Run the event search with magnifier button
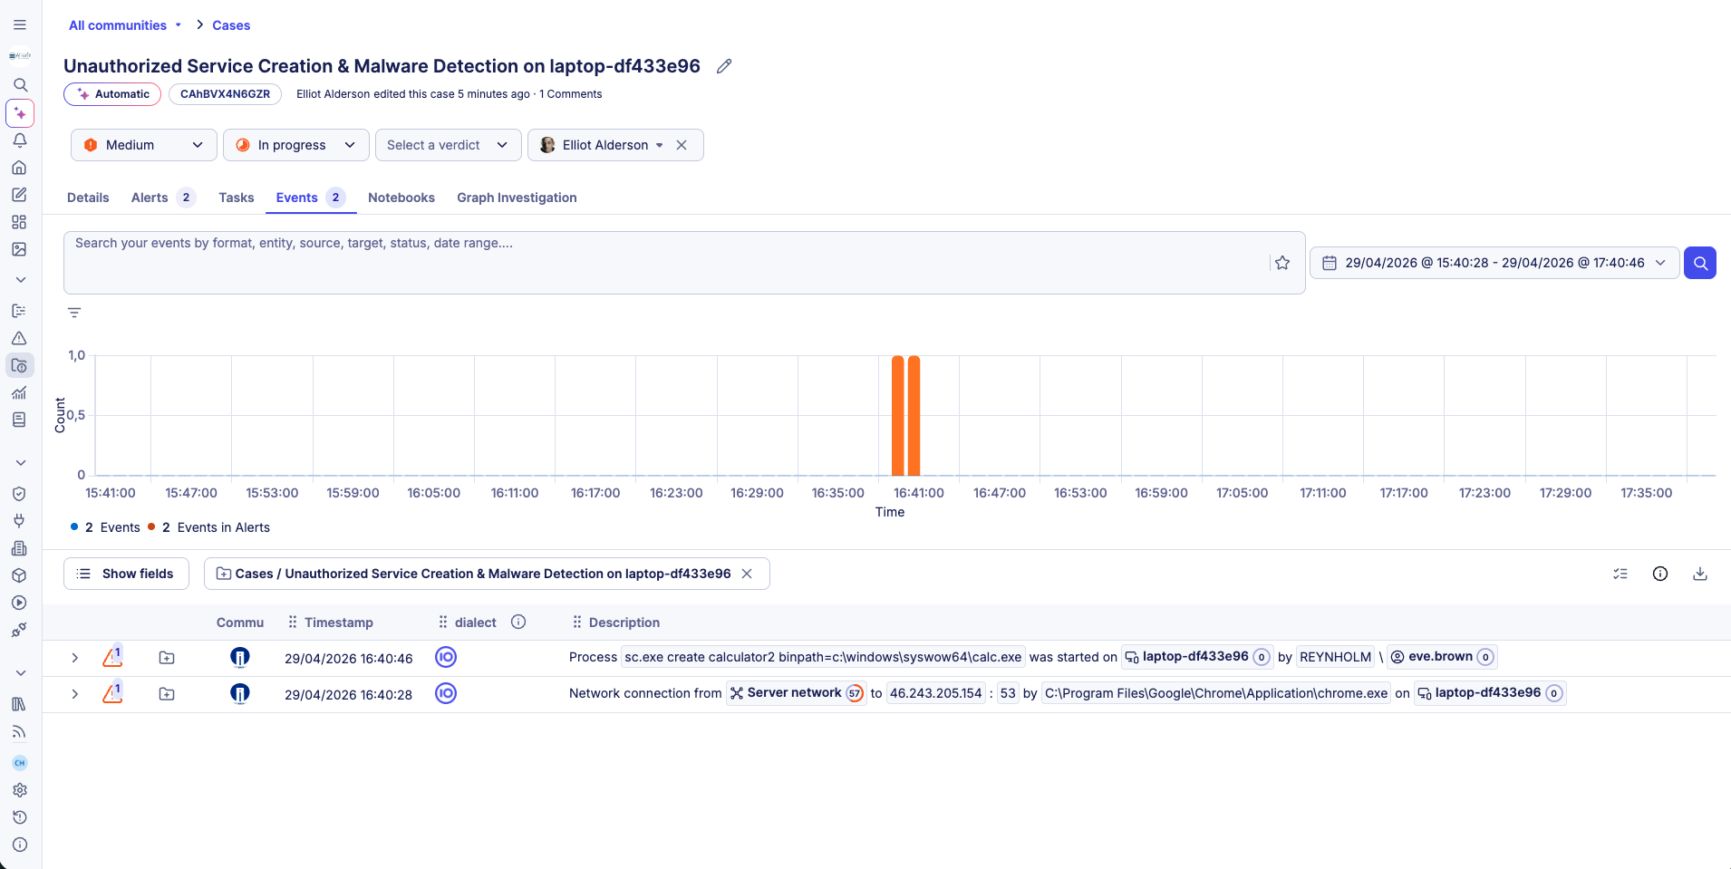Image resolution: width=1731 pixels, height=869 pixels. tap(1699, 263)
